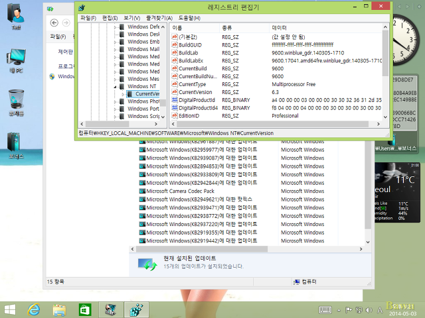The height and width of the screenshot is (318, 425).
Task: Select the DigitalProductId binary value icon
Action: 174,100
